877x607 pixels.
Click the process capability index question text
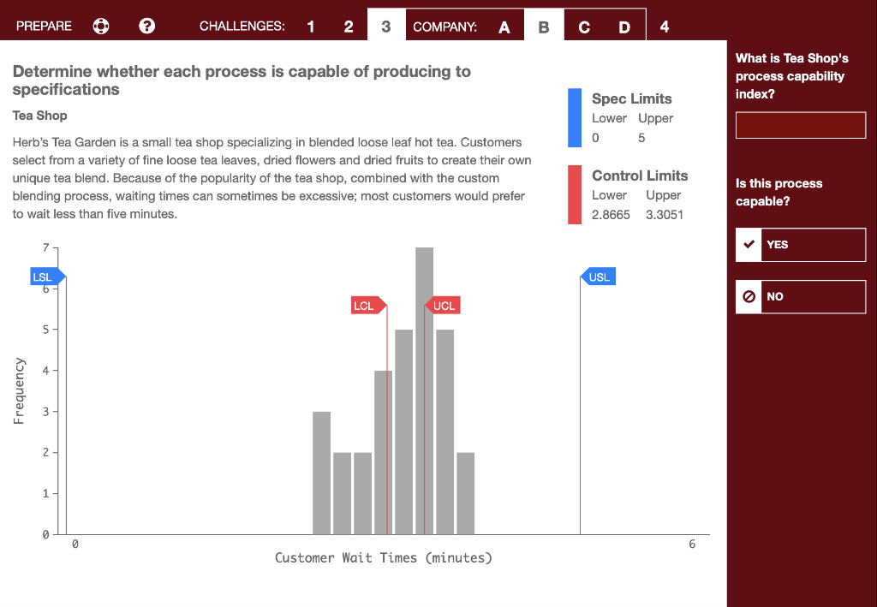(x=792, y=76)
